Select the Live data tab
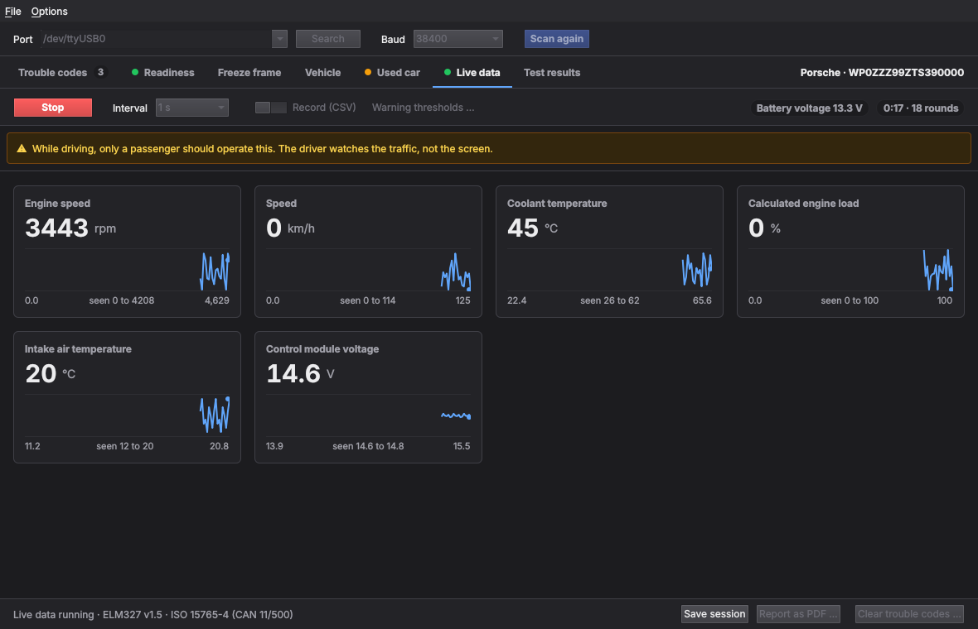978x629 pixels. 472,73
